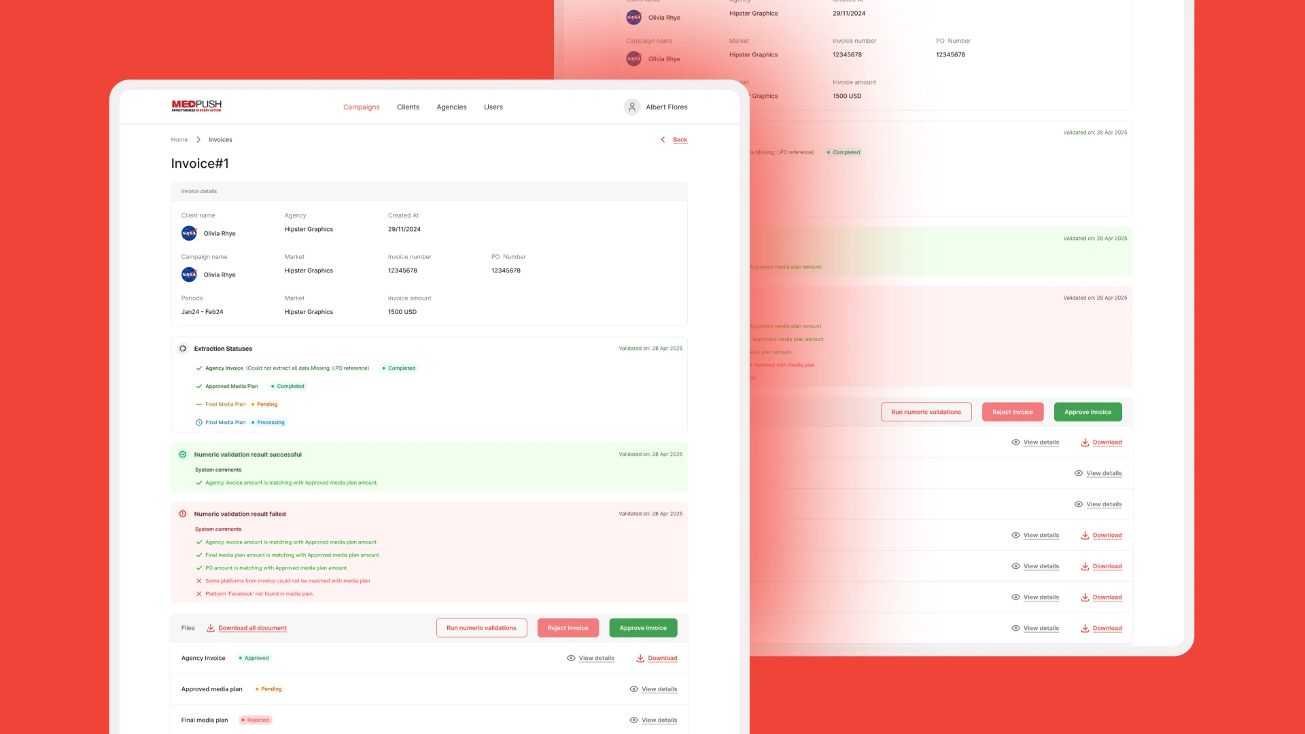Click the clock icon beside processing Final Media Plan
This screenshot has height=734, width=1305.
tap(199, 423)
